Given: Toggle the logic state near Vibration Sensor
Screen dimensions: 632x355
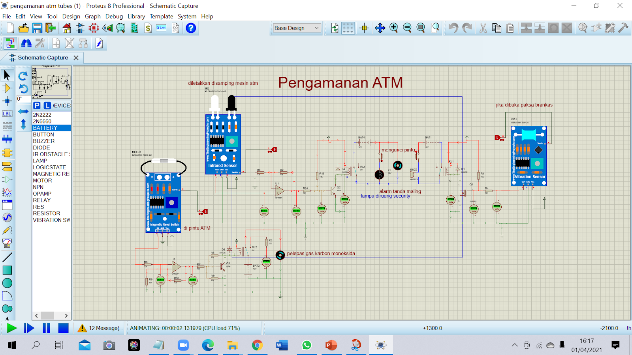Looking at the screenshot, I should point(500,138).
